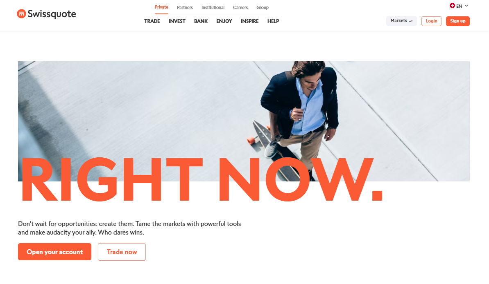Click the Sign up button

click(457, 21)
